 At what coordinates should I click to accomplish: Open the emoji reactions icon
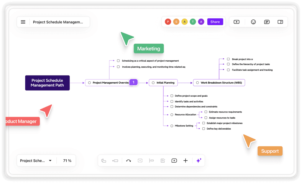tap(253, 22)
